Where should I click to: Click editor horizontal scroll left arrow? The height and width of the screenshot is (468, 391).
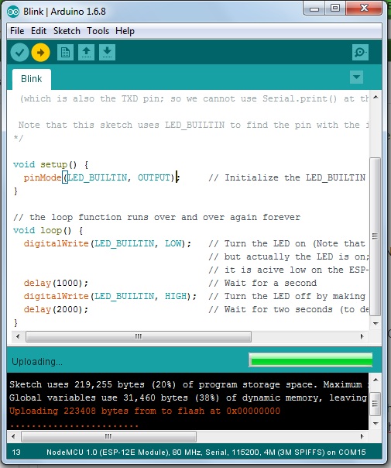point(18,337)
